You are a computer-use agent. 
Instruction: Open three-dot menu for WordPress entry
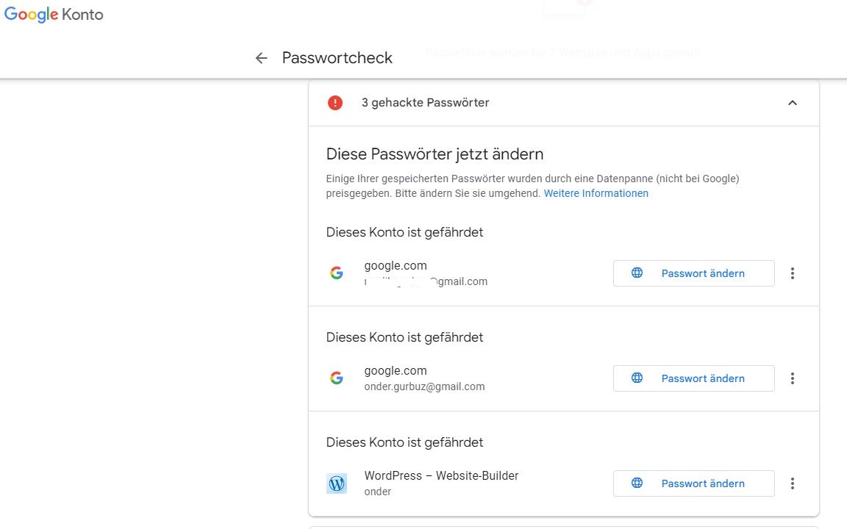[793, 483]
